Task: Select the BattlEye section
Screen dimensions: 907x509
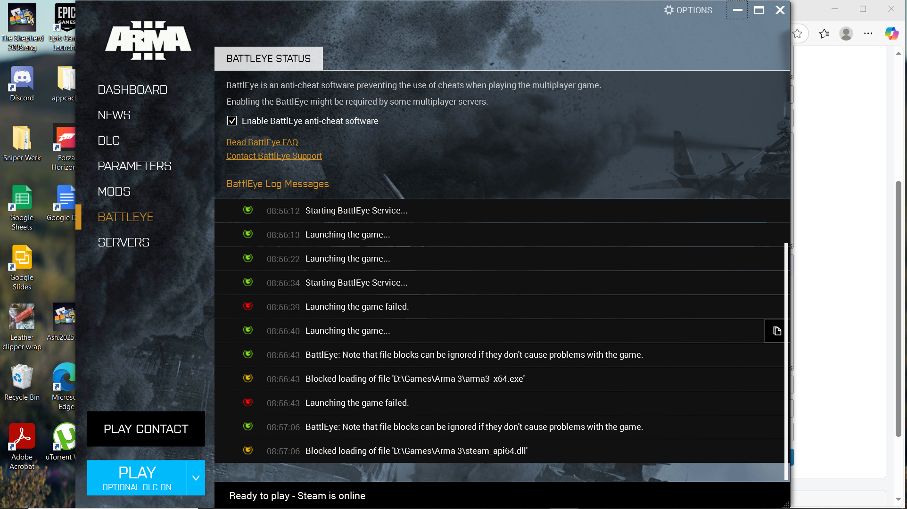Action: click(x=125, y=217)
